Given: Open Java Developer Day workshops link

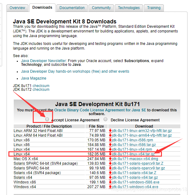Looking at the screenshot, I should point(75,71).
